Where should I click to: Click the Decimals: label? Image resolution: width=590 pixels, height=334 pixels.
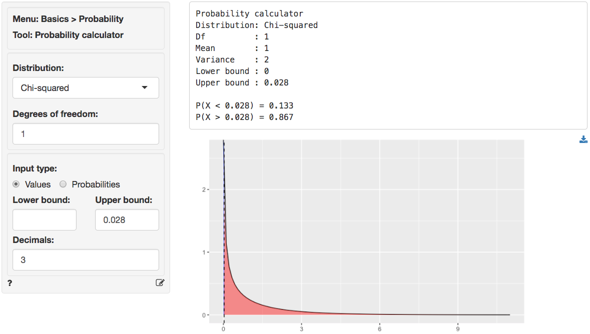click(33, 240)
